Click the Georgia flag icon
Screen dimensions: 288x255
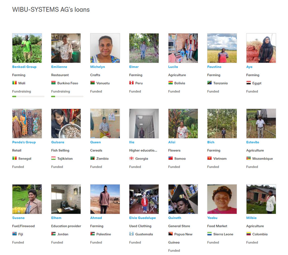pyautogui.click(x=131, y=159)
